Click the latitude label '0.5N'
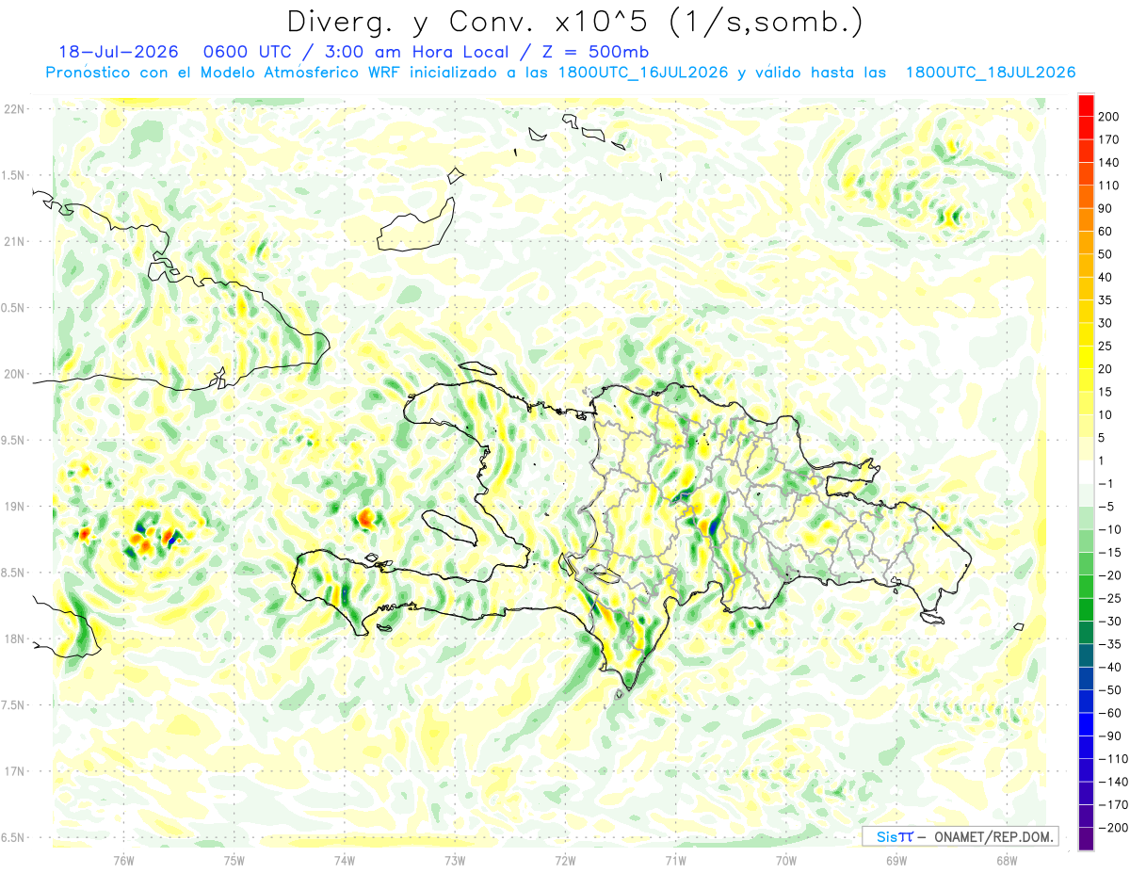This screenshot has height=873, width=1130. click(14, 308)
